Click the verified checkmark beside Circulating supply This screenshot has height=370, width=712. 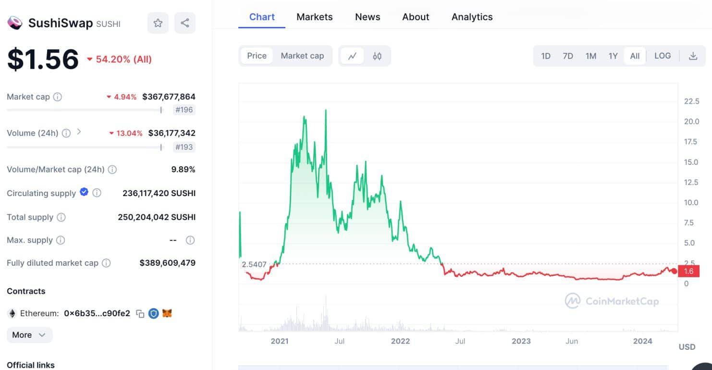(x=84, y=192)
